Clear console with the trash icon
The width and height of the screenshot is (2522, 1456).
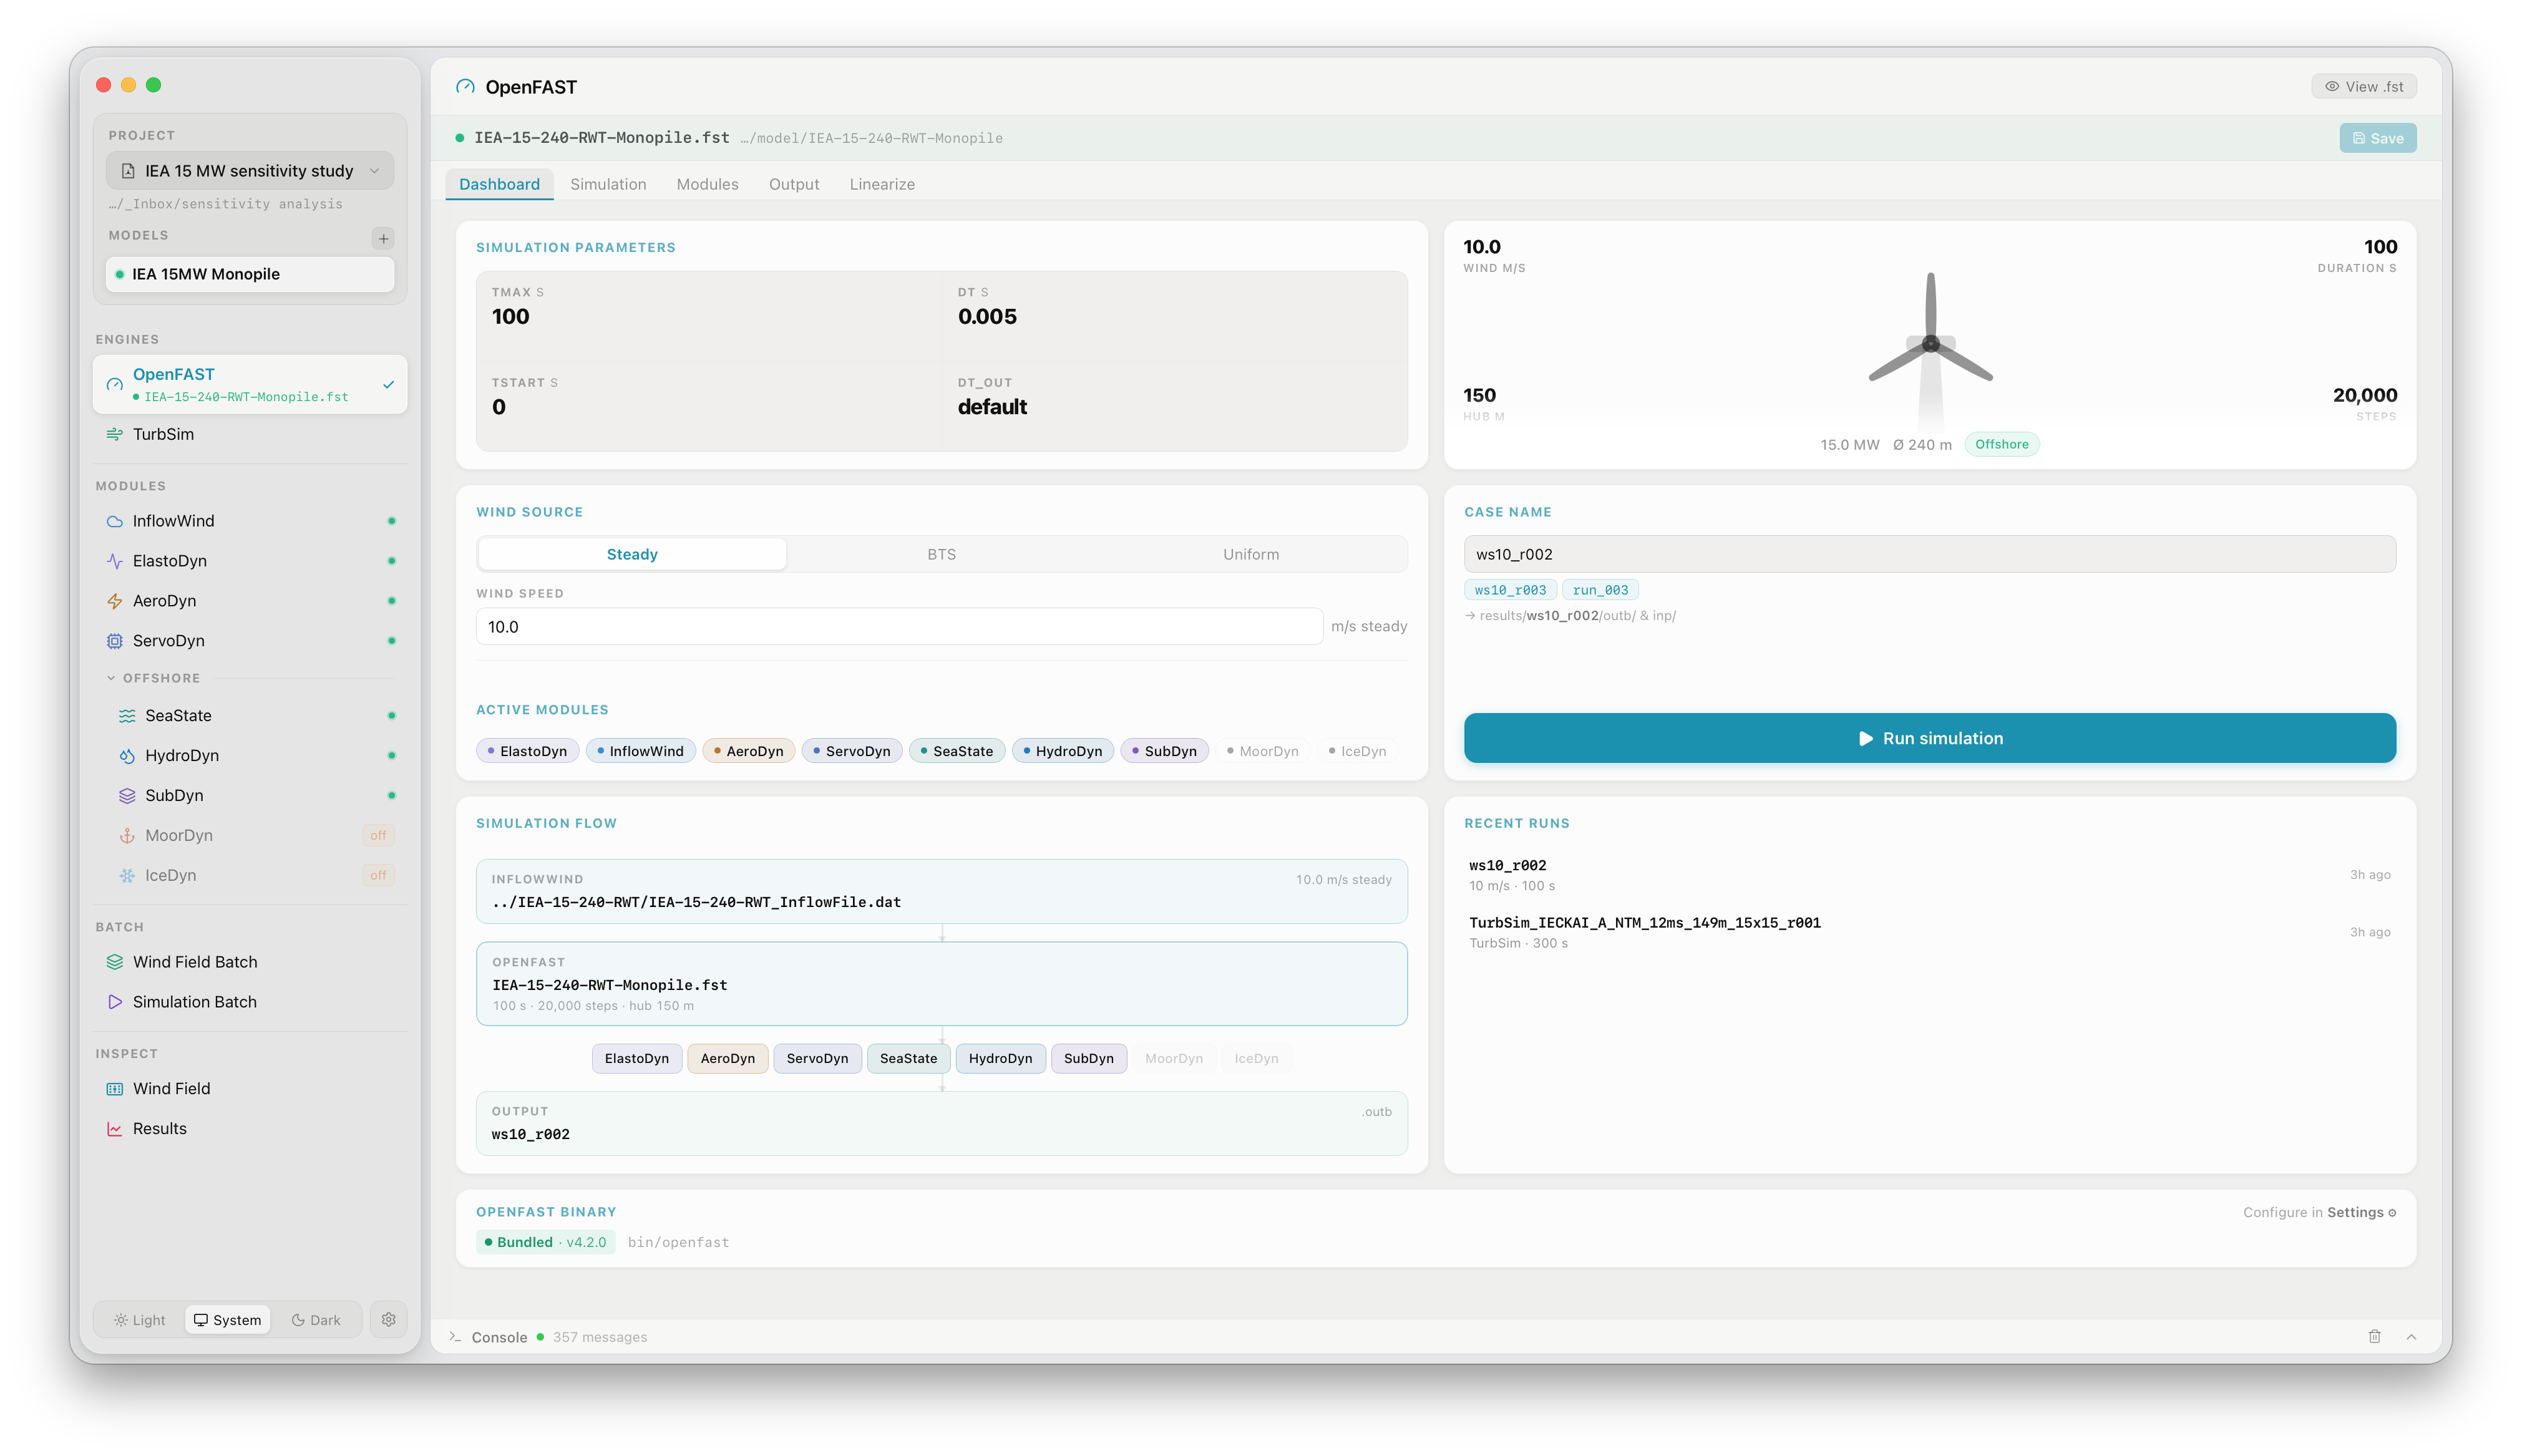click(2374, 1336)
